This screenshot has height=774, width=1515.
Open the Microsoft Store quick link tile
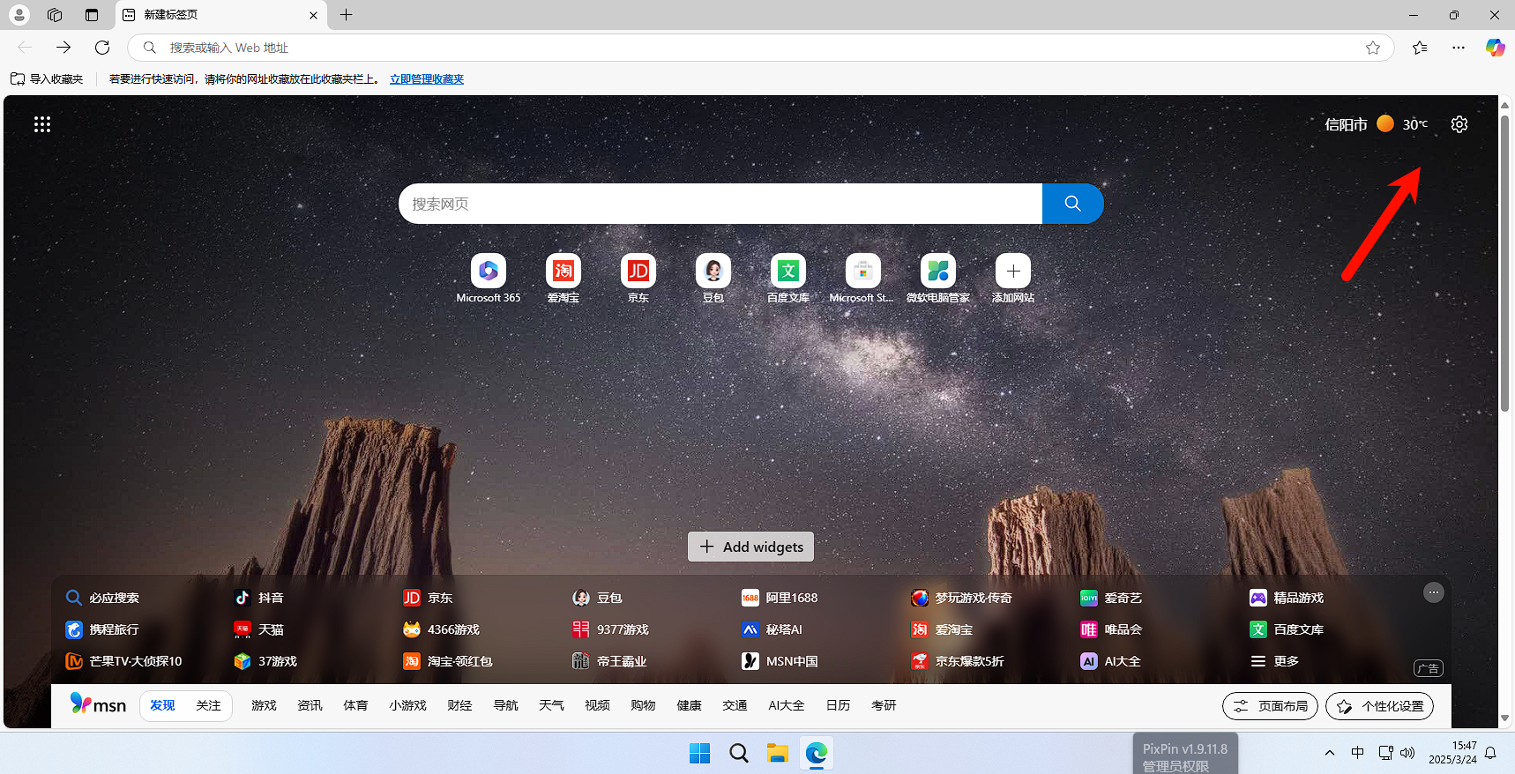[862, 279]
